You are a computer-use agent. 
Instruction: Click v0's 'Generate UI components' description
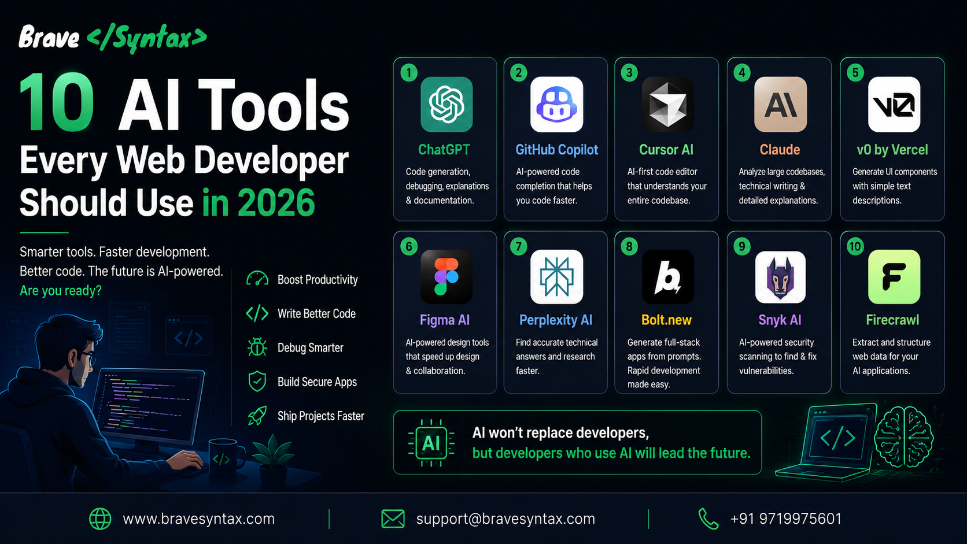(895, 186)
